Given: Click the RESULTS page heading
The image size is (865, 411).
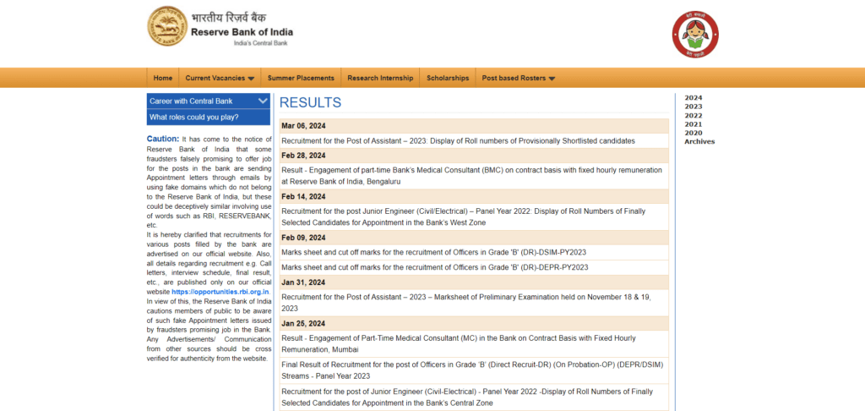Looking at the screenshot, I should 310,103.
